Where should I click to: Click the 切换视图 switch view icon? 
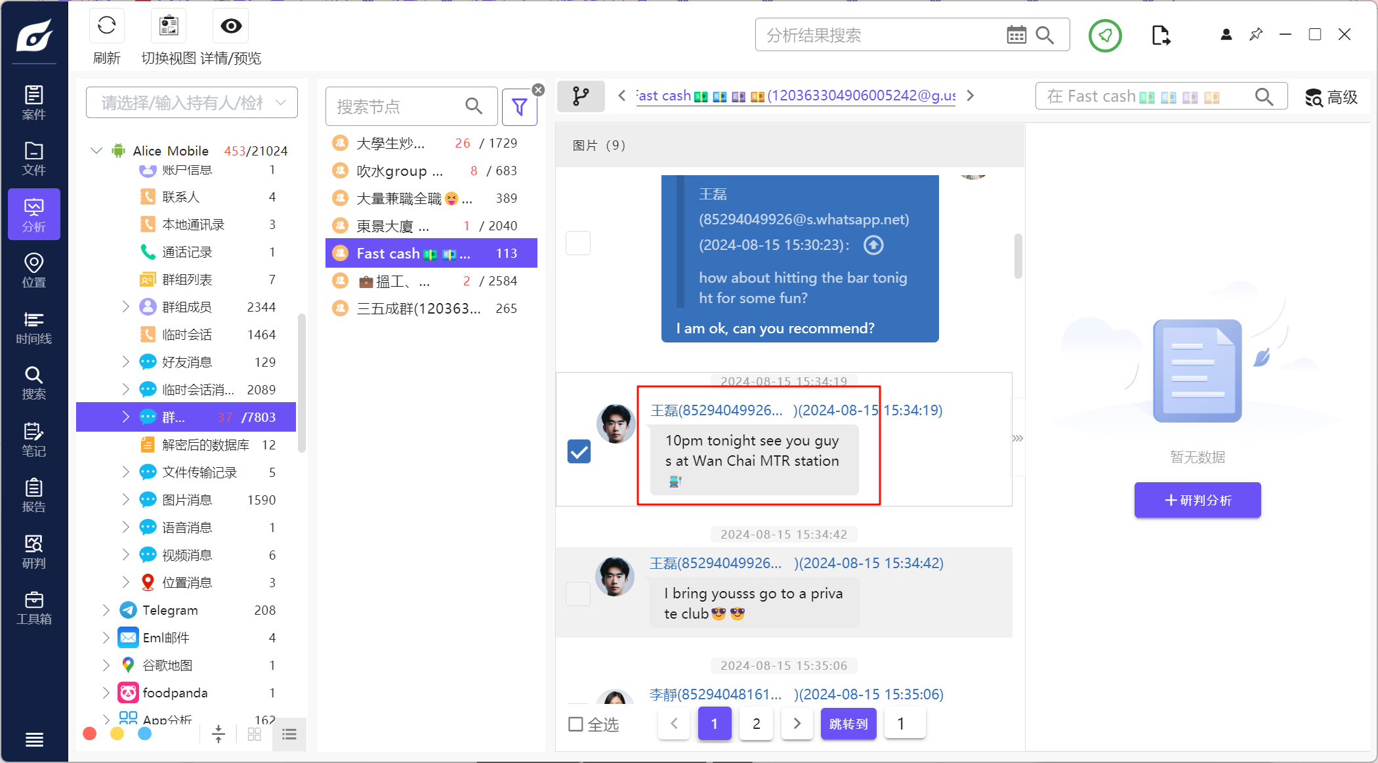point(169,26)
